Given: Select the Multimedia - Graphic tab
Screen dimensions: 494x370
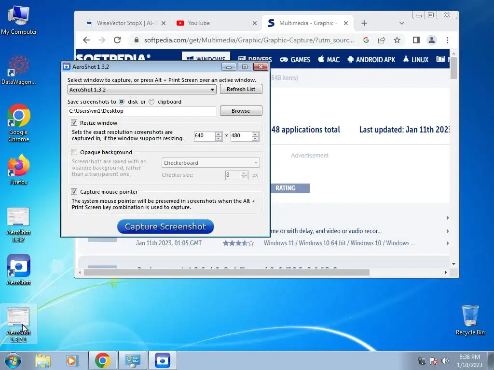Looking at the screenshot, I should tap(307, 23).
